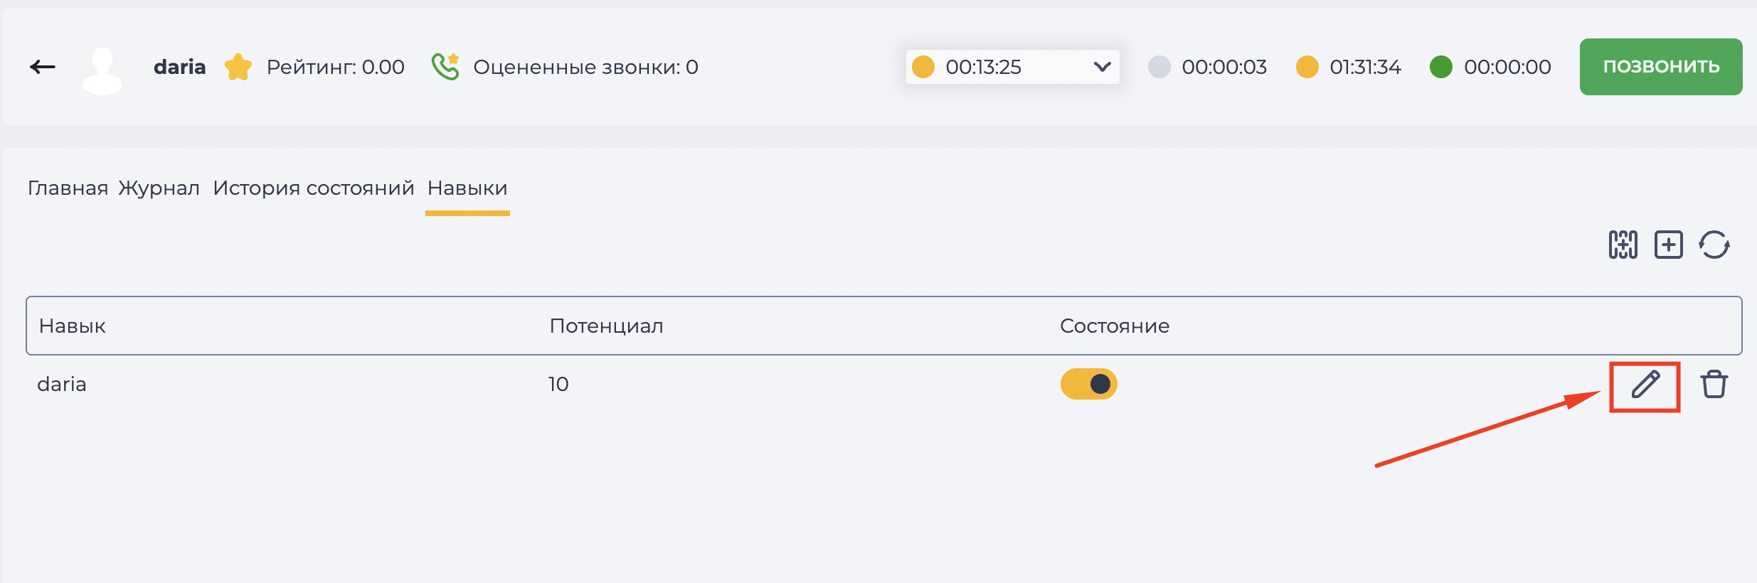Switch to the Главная tab
The image size is (1757, 583).
68,188
